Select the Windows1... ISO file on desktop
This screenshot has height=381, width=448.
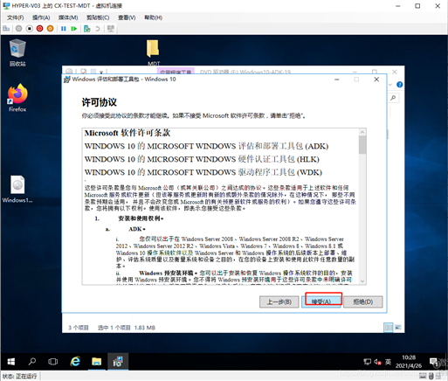(x=17, y=189)
